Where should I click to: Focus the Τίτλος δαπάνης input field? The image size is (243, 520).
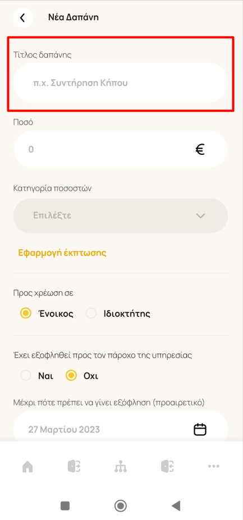[x=121, y=82]
